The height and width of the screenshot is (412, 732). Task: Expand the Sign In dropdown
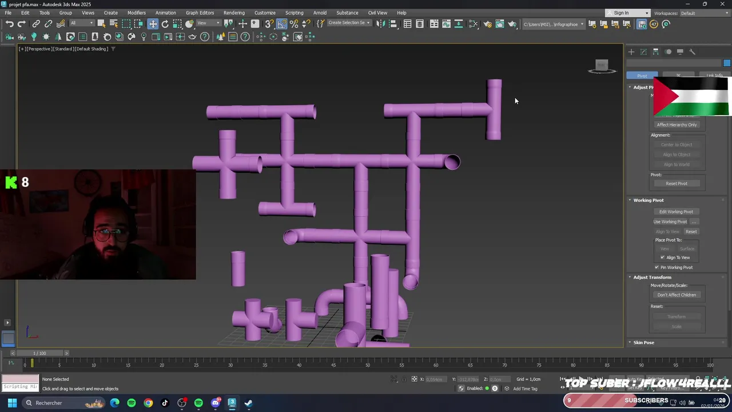pyautogui.click(x=647, y=13)
